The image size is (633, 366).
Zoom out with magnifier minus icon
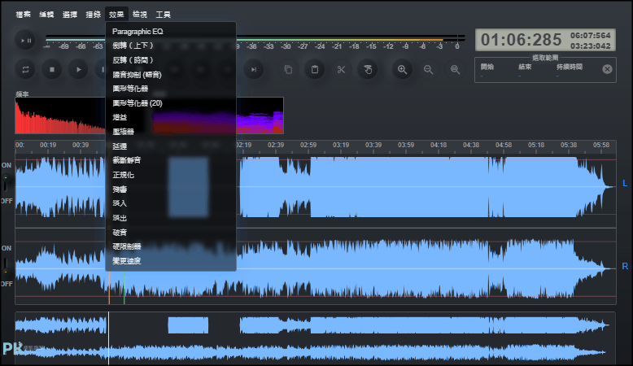click(x=429, y=69)
